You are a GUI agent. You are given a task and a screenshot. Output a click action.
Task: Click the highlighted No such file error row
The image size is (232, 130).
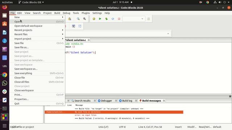(114, 112)
